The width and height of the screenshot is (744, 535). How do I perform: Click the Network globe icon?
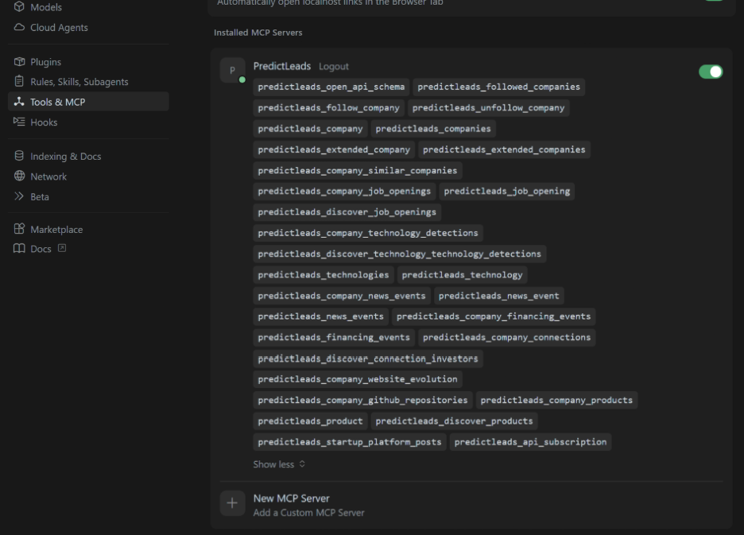(x=19, y=176)
